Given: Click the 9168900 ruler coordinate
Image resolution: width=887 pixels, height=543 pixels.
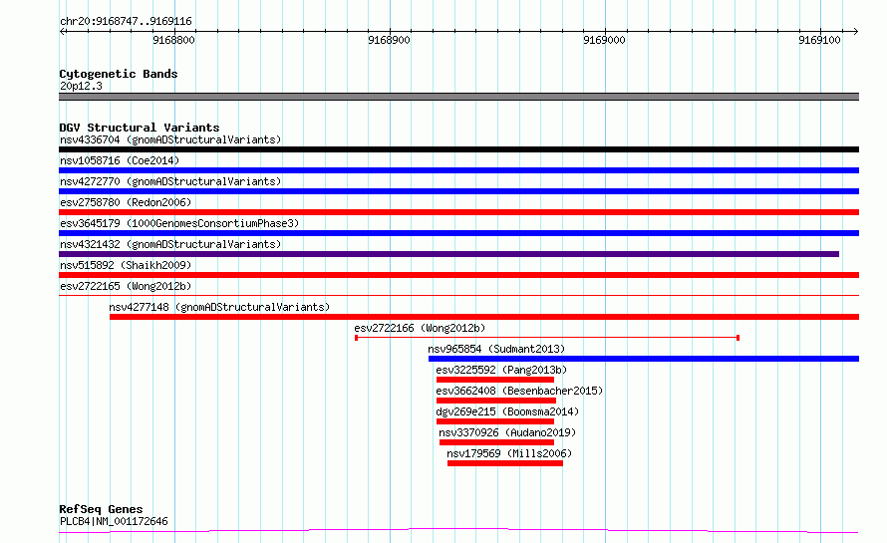Looking at the screenshot, I should tap(390, 40).
